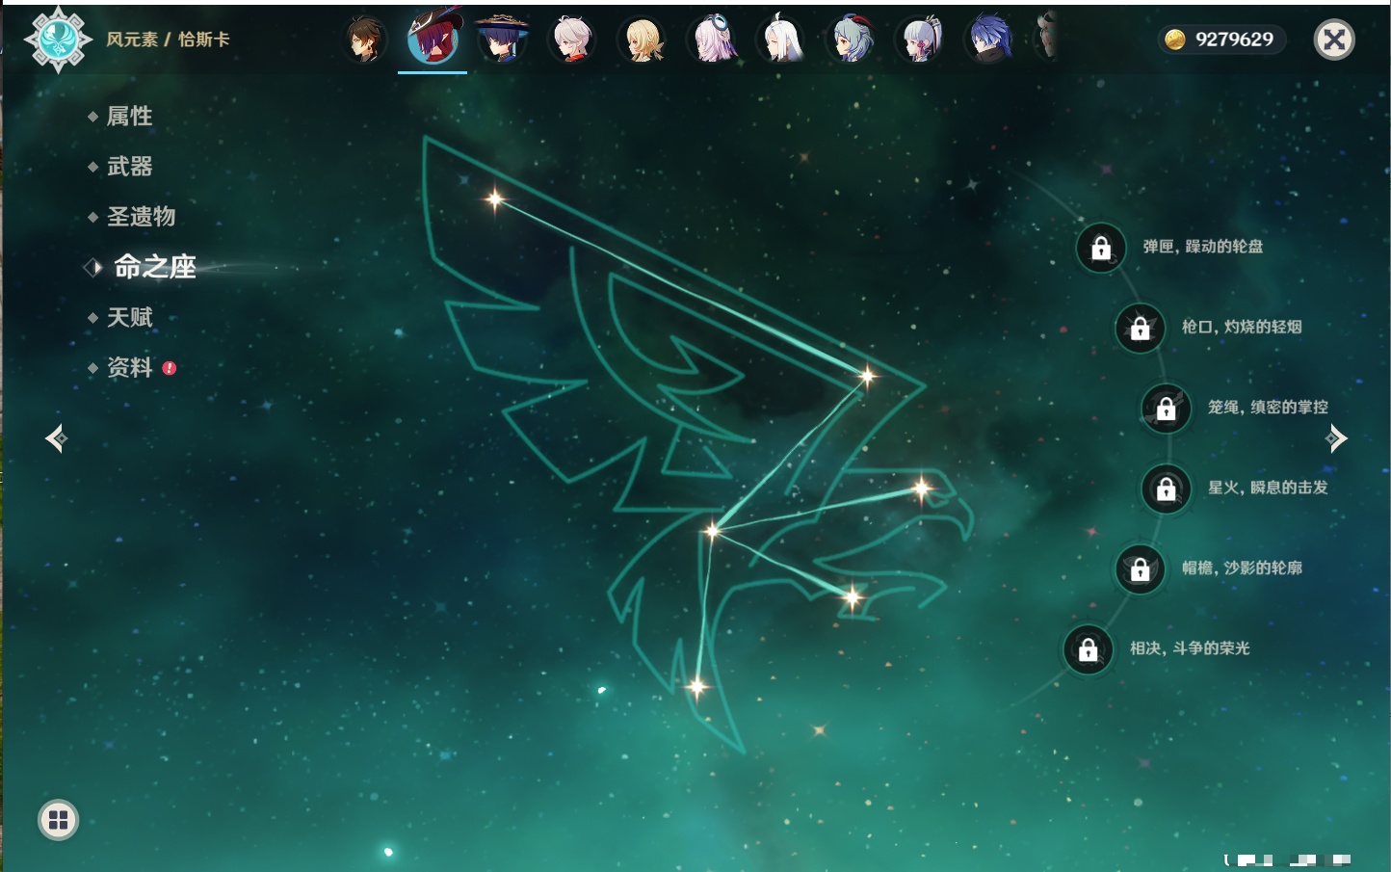The height and width of the screenshot is (872, 1391).
Task: Select the 命之座 constellation tab
Action: click(x=155, y=267)
